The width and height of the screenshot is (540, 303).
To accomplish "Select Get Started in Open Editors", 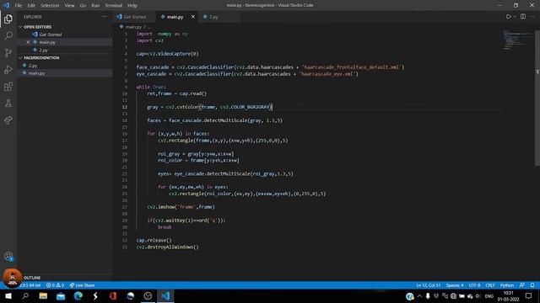I will pos(51,35).
